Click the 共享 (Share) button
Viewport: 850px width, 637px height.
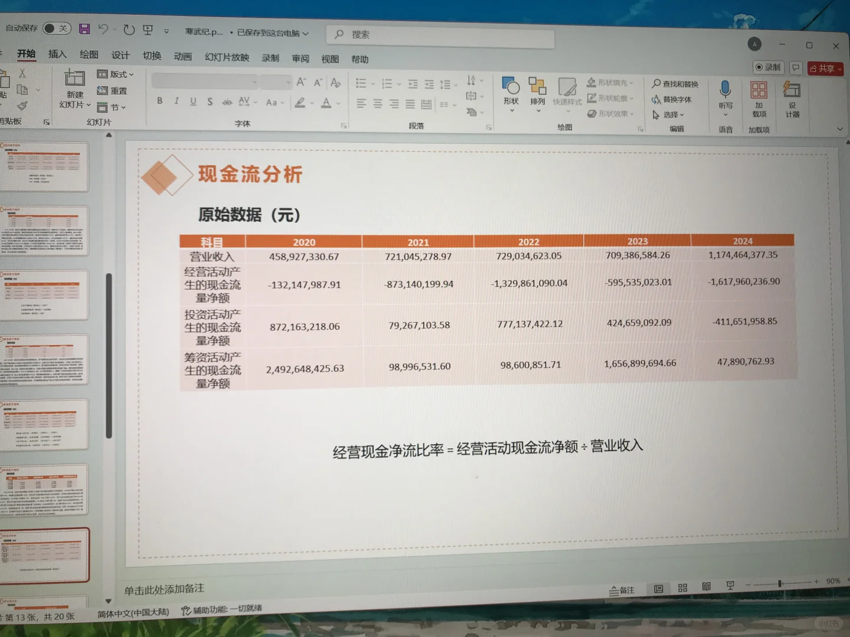tap(825, 68)
